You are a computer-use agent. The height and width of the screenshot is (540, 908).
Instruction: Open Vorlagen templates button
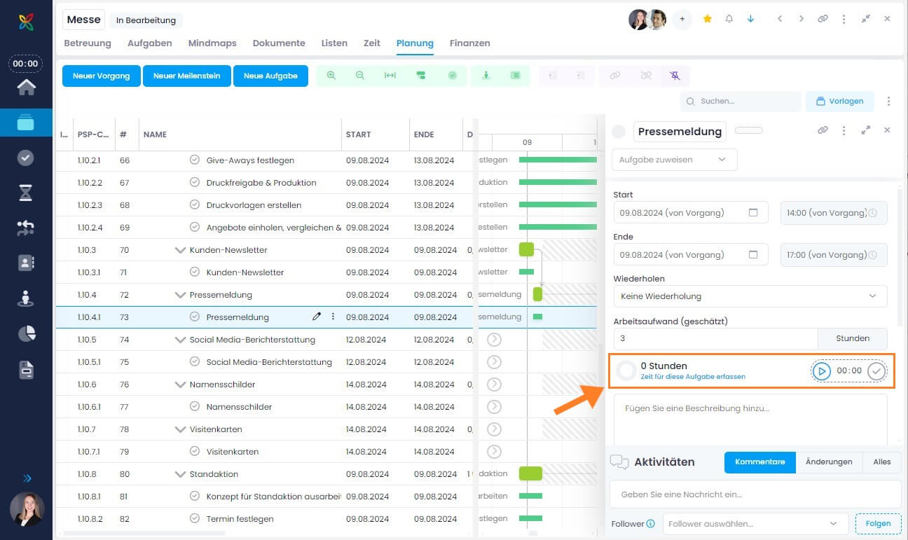[839, 101]
